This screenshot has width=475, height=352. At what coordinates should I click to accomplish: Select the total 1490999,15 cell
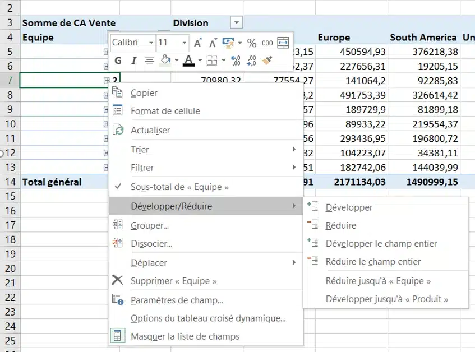click(x=424, y=182)
